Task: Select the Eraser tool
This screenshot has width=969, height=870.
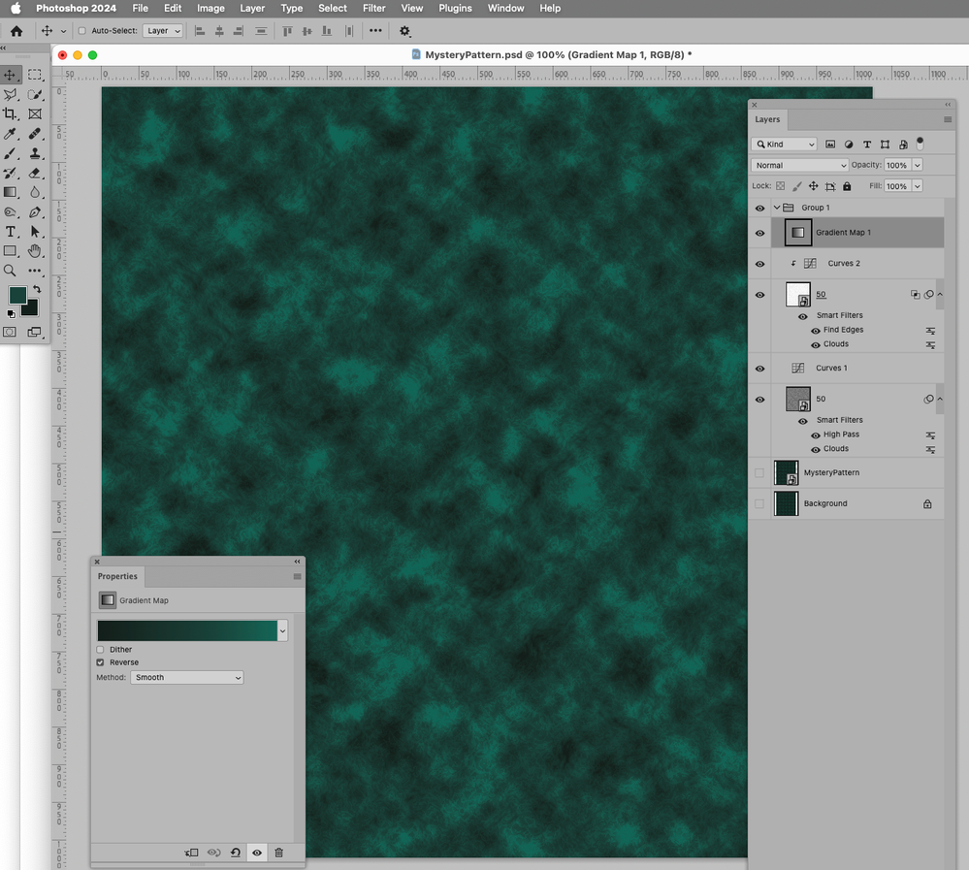Action: click(x=36, y=175)
